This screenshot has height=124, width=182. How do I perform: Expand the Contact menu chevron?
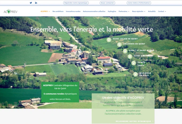[x=165, y=12]
